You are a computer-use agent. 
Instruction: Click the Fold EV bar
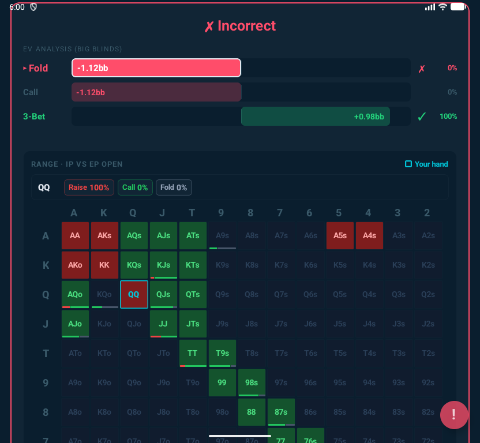(156, 68)
